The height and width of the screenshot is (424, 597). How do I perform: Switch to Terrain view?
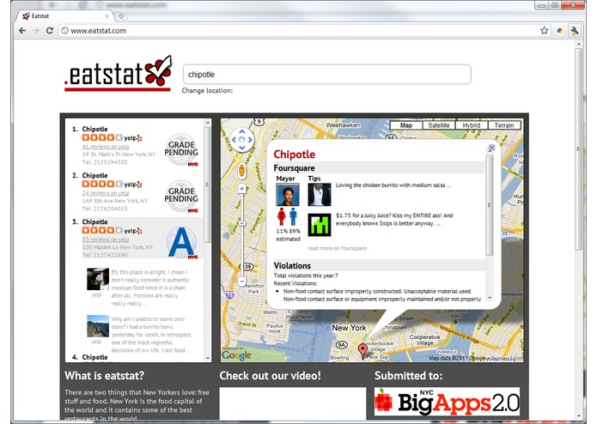504,125
